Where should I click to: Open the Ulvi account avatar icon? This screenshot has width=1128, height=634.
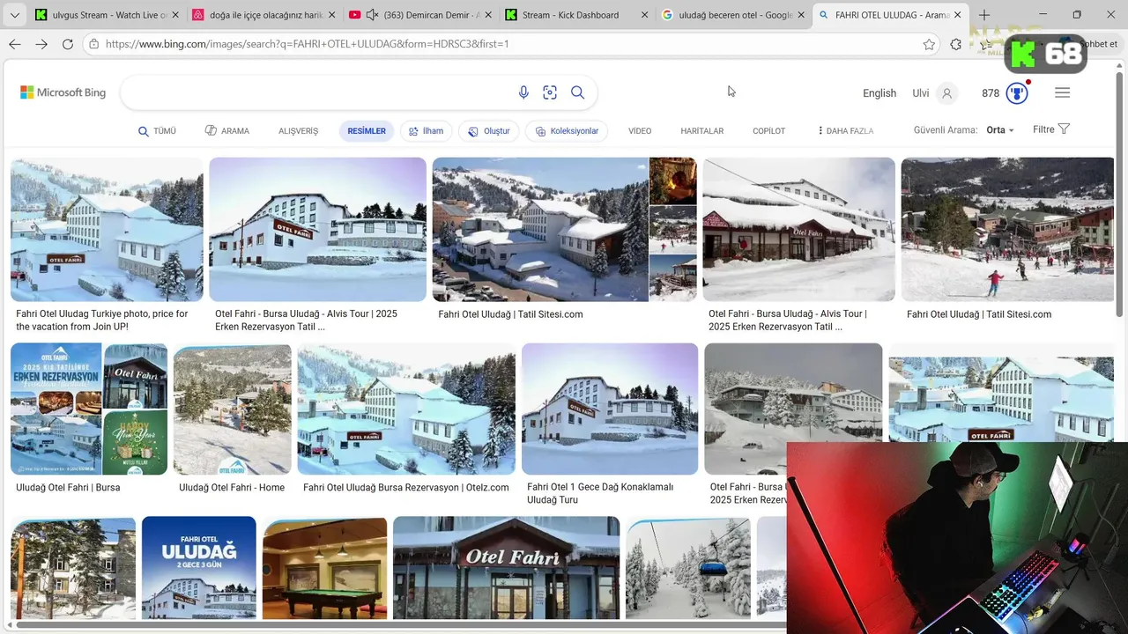947,92
